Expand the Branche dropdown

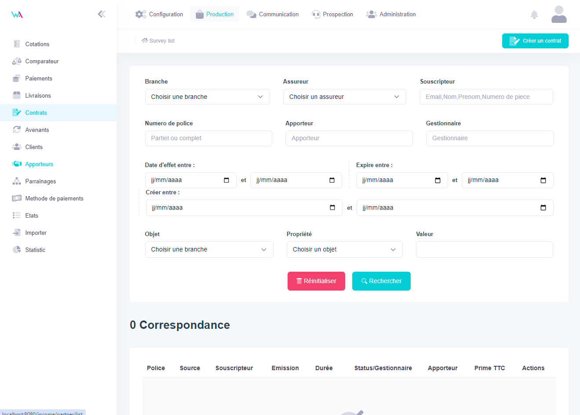pos(207,97)
